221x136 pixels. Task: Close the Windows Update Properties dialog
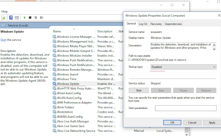click(219, 15)
